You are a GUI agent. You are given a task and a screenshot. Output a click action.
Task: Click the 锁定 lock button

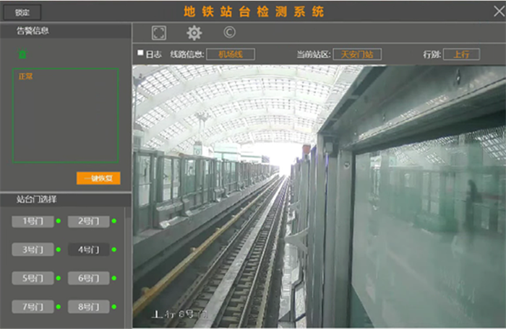22,12
